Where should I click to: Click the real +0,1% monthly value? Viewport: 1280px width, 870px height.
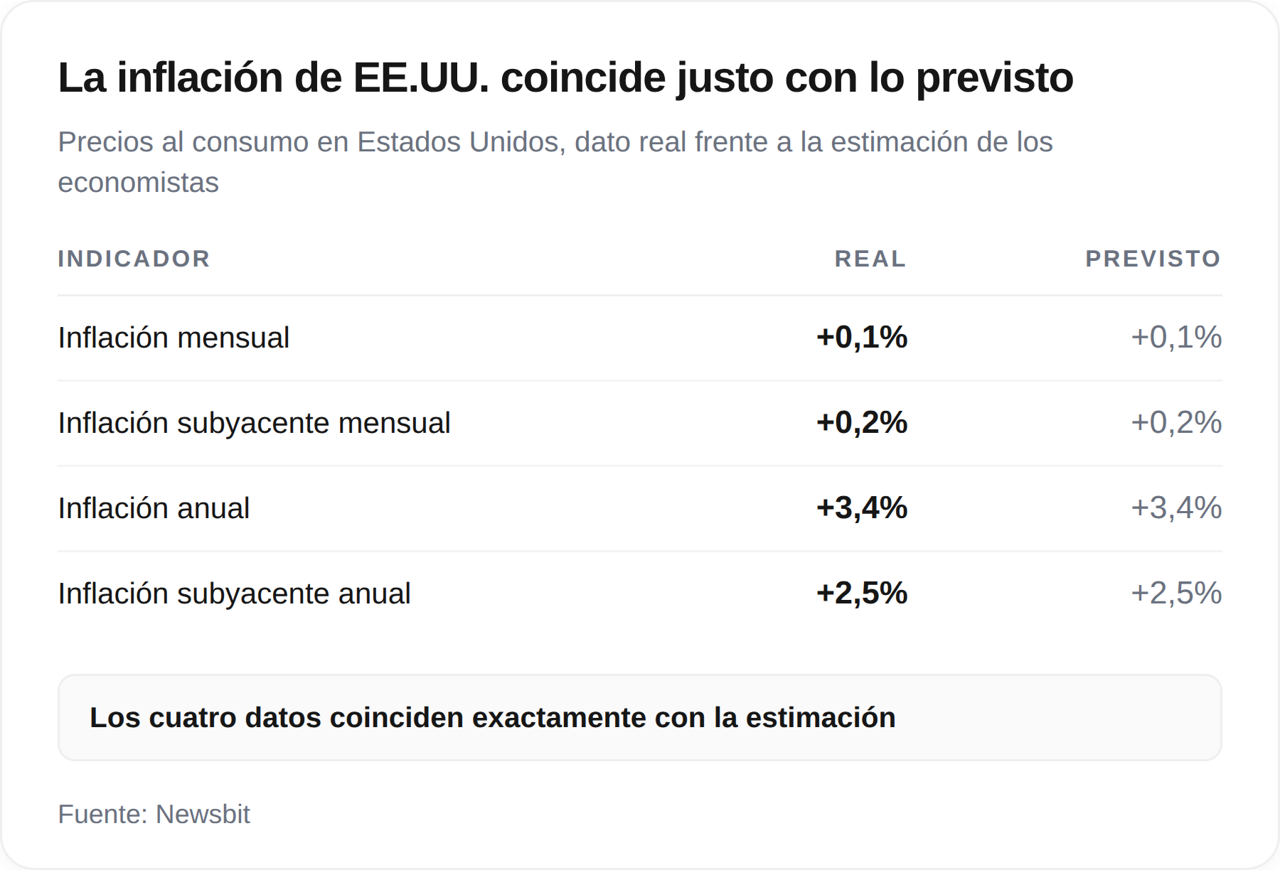(862, 338)
